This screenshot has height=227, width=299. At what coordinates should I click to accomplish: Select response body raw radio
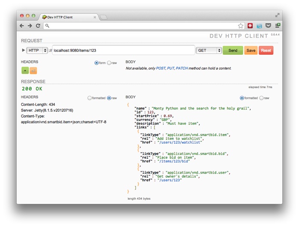(x=261, y=98)
